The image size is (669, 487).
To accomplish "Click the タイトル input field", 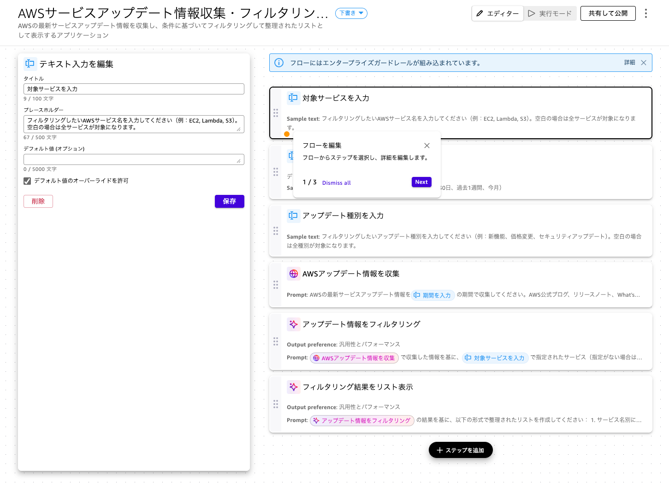I will click(x=134, y=89).
